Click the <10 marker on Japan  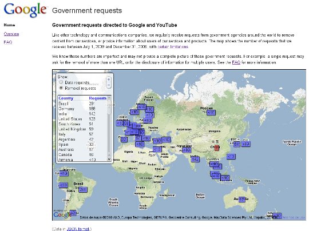(245, 144)
